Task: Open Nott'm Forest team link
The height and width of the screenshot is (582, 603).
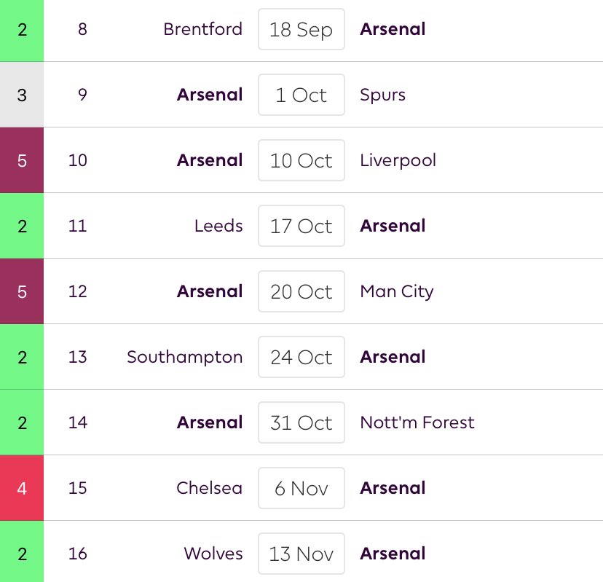Action: coord(417,423)
